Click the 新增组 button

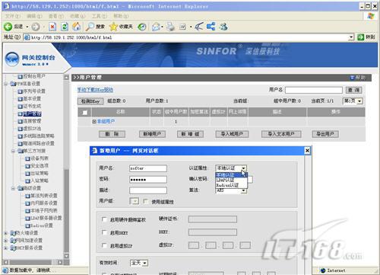(190, 134)
